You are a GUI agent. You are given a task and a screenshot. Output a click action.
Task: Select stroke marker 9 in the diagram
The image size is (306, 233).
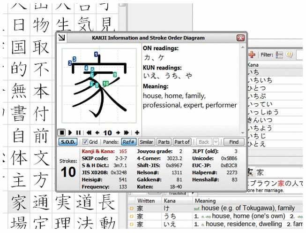(115, 74)
